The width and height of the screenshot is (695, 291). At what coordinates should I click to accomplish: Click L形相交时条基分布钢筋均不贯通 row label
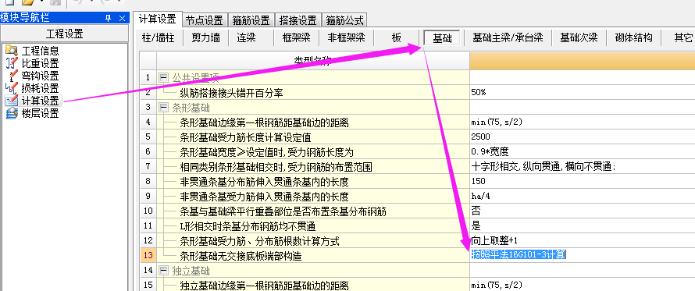248,226
